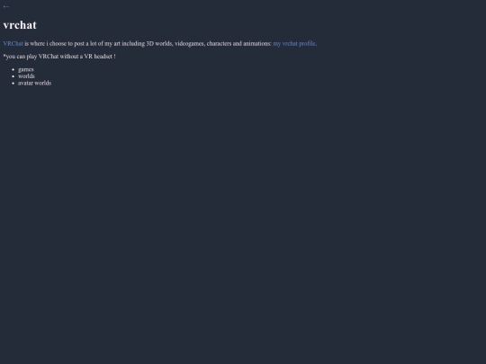Open the 'my vrchat profile' link

pos(293,44)
